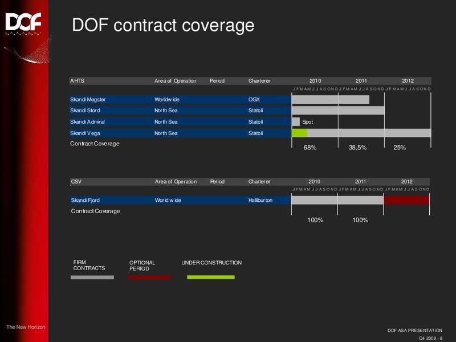
Task: Click 'Area of Operation' header in AHTS table
Action: click(175, 81)
